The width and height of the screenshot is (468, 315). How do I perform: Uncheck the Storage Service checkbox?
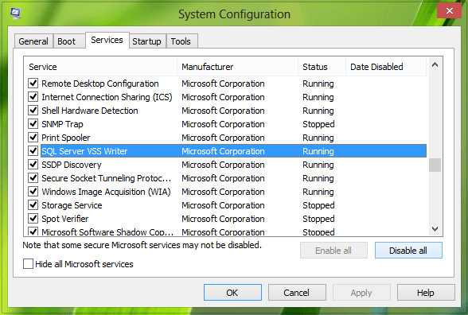(33, 205)
